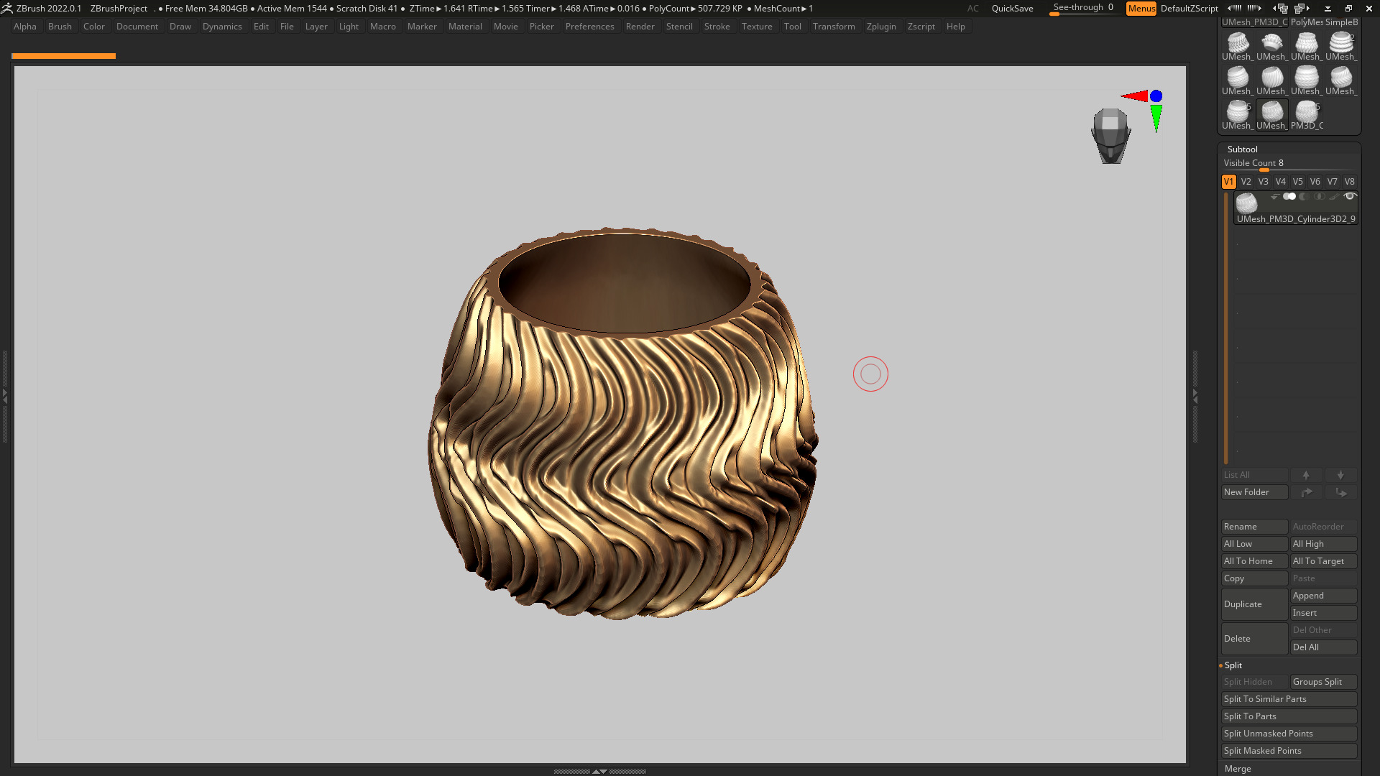Collapse the right tray divider arrows
The height and width of the screenshot is (776, 1380).
[1195, 396]
